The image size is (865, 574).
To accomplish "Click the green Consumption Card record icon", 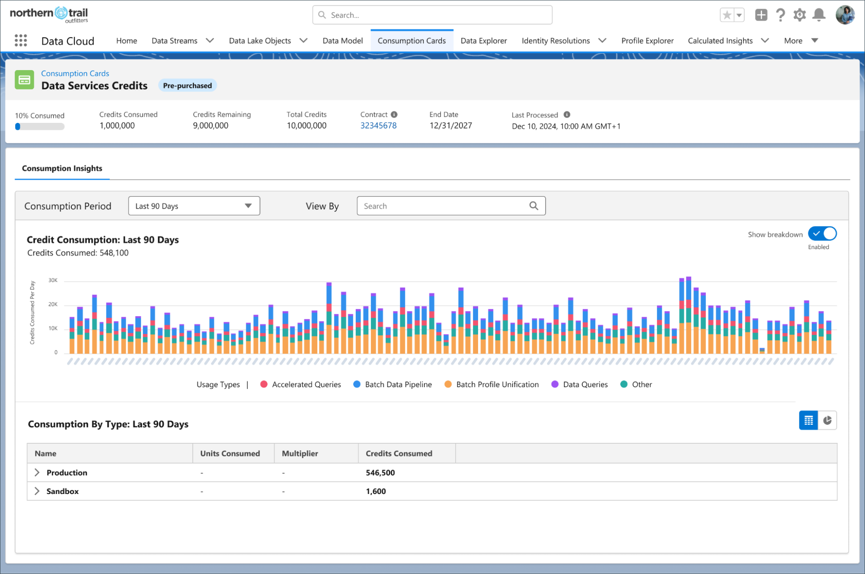I will [x=24, y=80].
